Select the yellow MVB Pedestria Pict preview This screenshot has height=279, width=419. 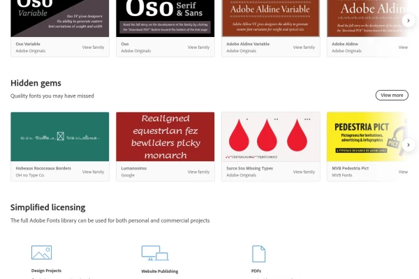368,137
